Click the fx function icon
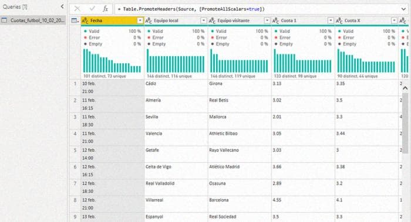 (x=105, y=9)
